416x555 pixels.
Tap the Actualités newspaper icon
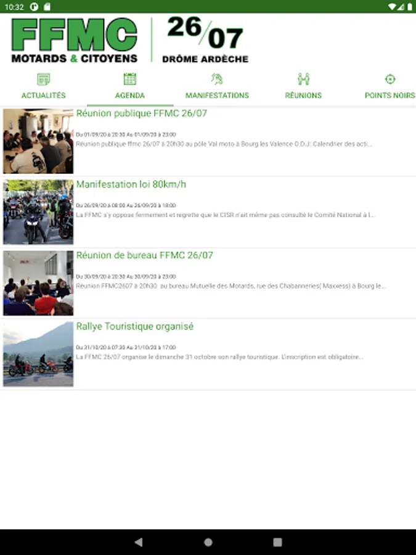click(44, 79)
